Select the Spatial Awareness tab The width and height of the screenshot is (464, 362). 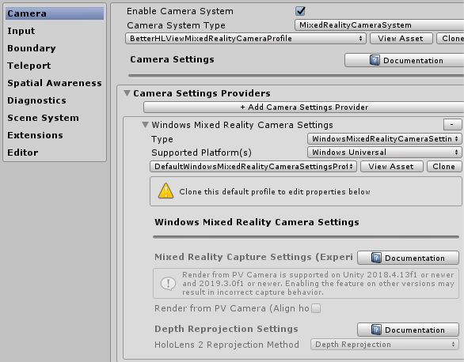(x=55, y=83)
